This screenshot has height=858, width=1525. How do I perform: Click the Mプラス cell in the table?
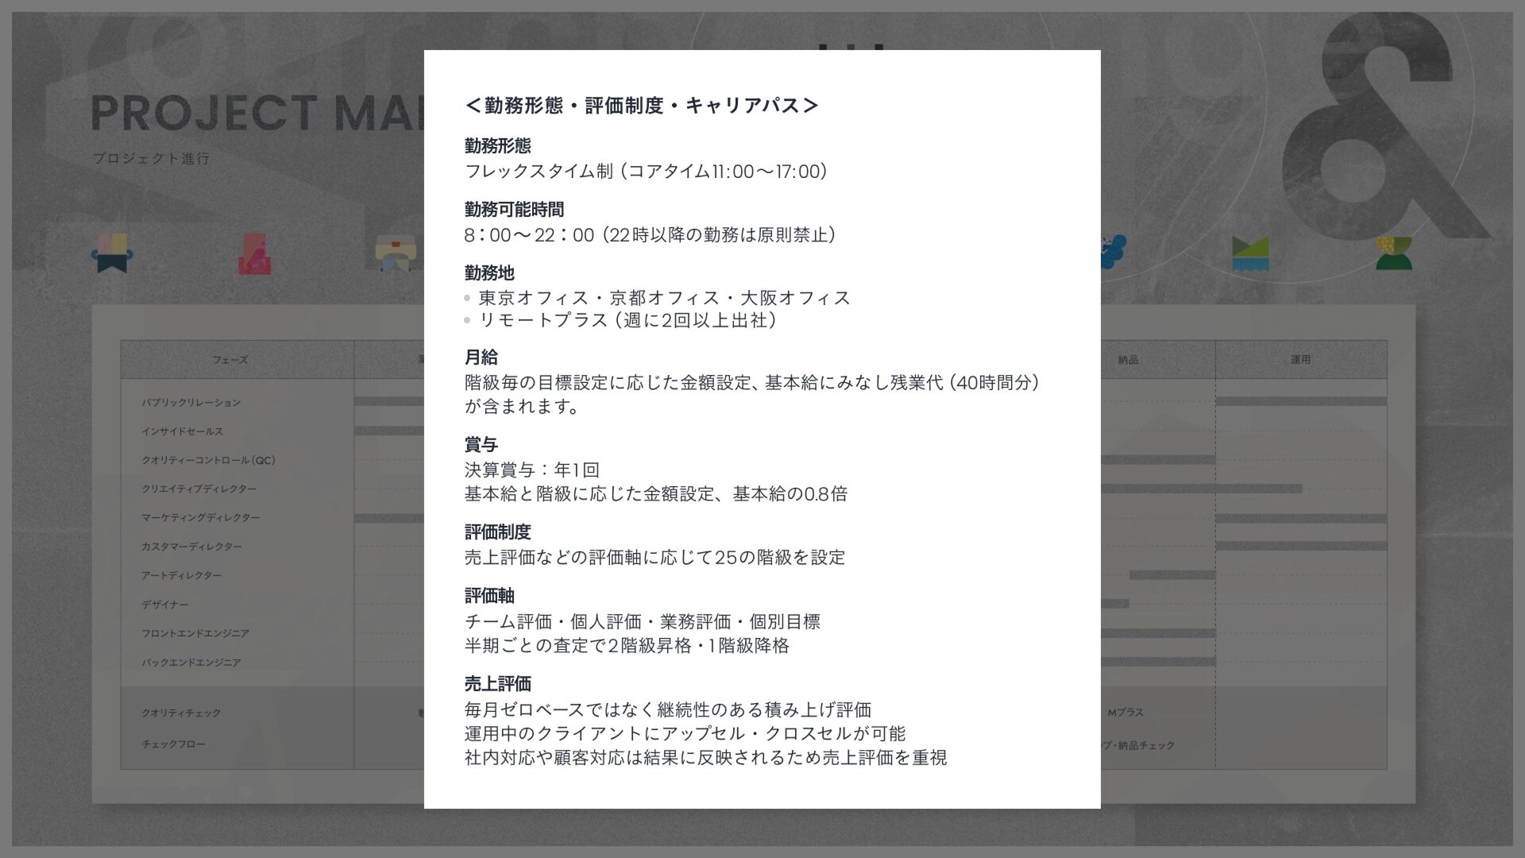point(1125,713)
